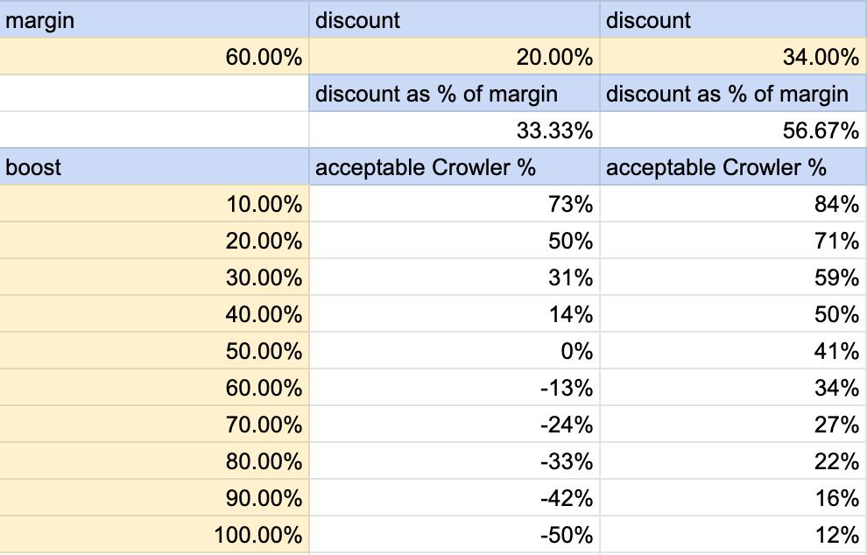Select the -50% acceptable Crowler cell
The image size is (867, 555).
click(x=455, y=535)
